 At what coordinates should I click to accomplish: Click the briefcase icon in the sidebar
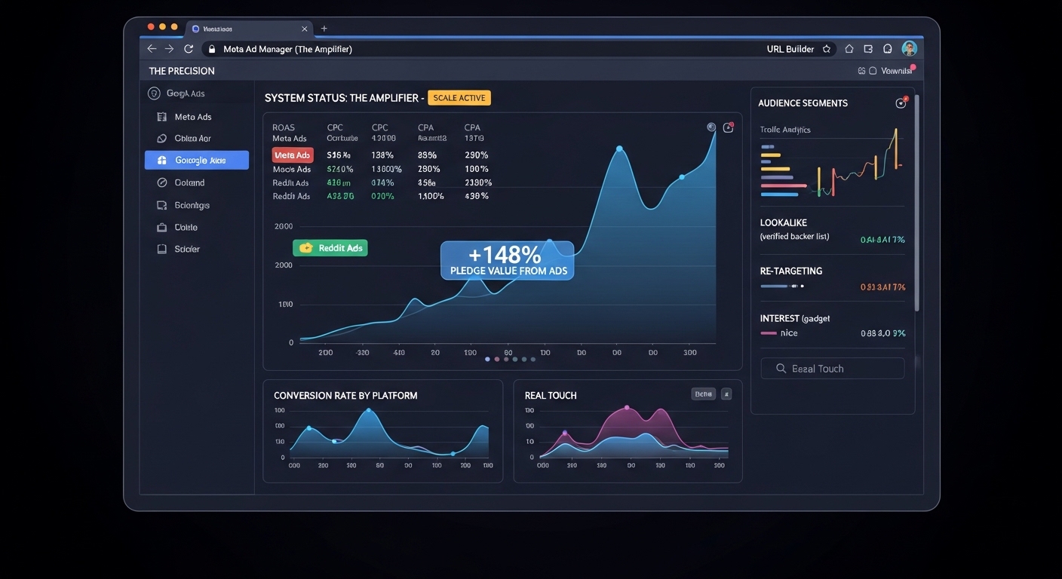[161, 227]
